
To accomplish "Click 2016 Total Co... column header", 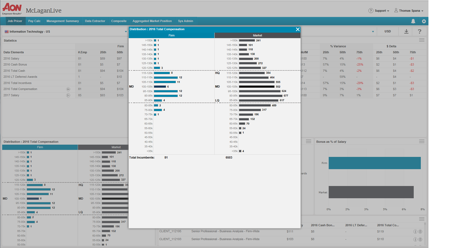I will [388, 225].
